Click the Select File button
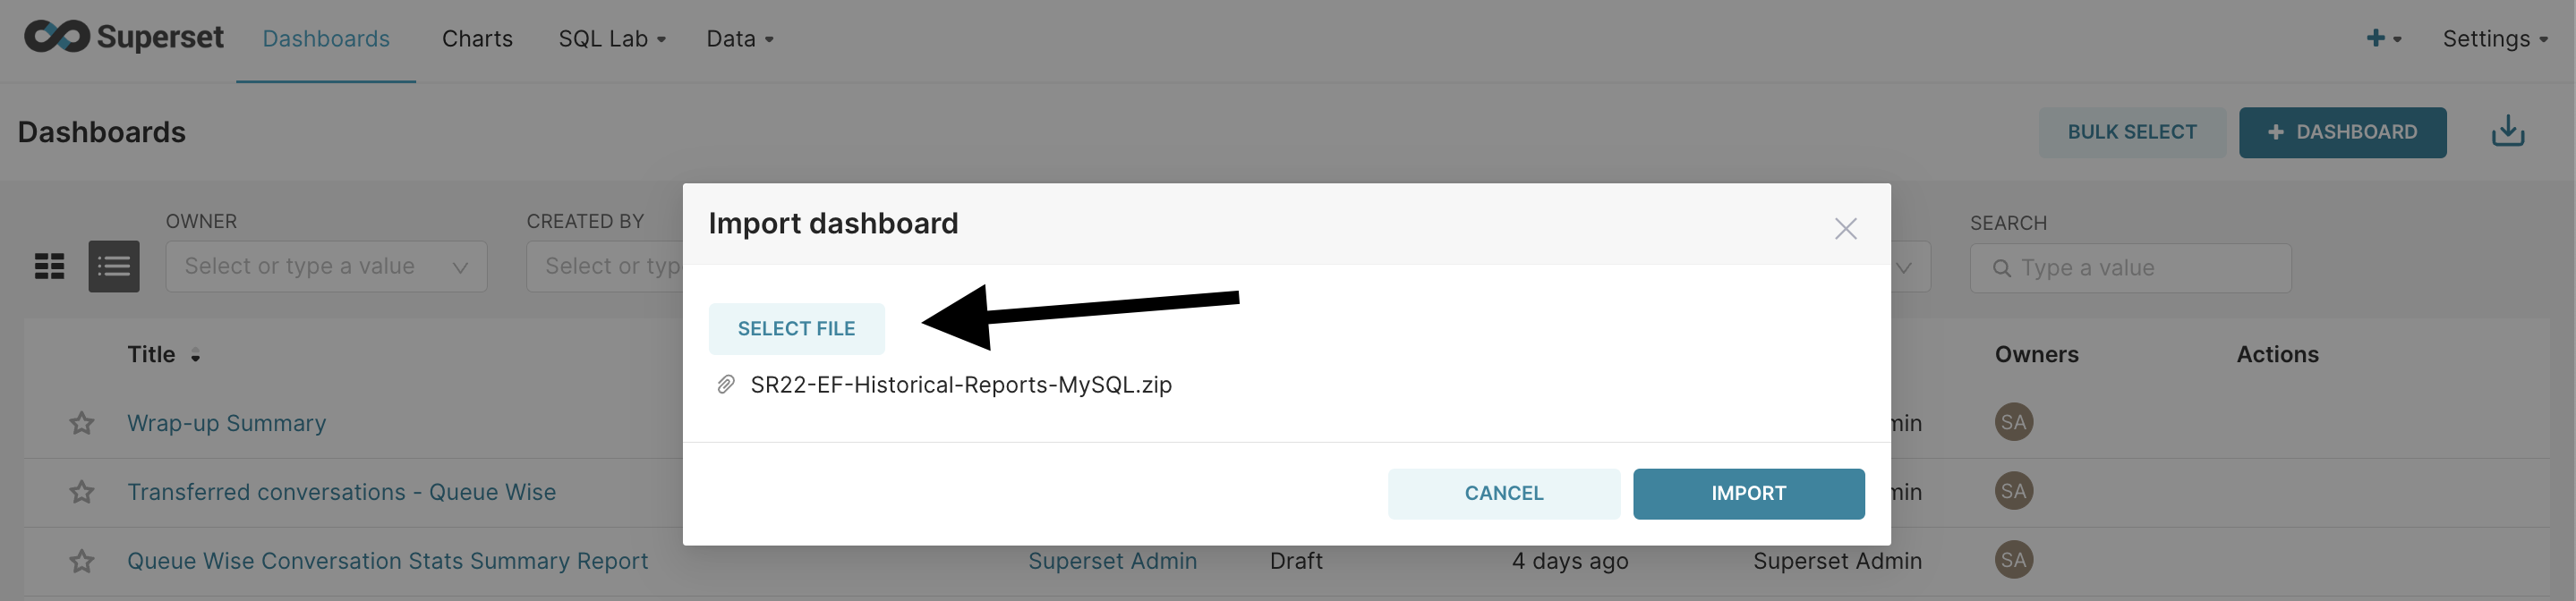The width and height of the screenshot is (2576, 601). (x=796, y=329)
